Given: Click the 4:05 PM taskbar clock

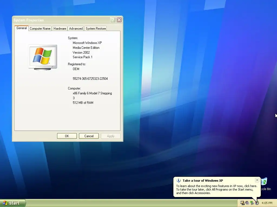Looking at the screenshot, I should [267, 203].
